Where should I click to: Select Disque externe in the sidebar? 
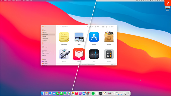[48, 54]
